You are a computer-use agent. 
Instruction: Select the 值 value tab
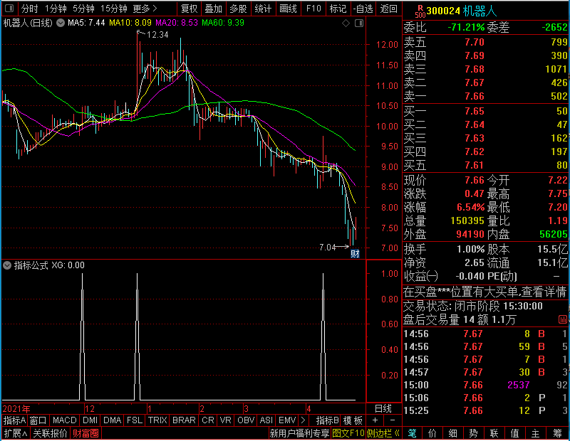514,433
